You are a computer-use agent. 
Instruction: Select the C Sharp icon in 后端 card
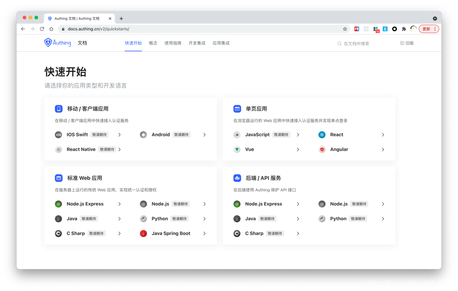coord(237,233)
